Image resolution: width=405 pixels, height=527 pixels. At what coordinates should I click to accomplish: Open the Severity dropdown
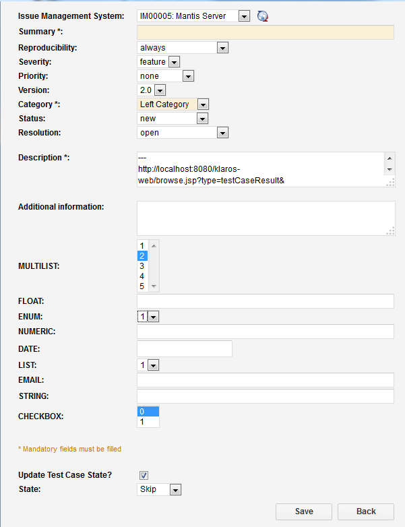(174, 62)
